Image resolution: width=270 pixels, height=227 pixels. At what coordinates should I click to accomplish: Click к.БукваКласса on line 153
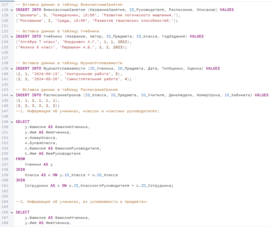(40, 143)
